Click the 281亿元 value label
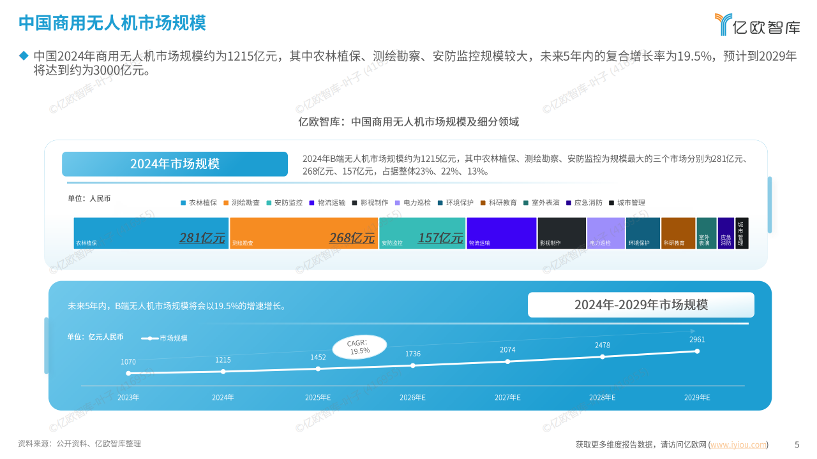Image resolution: width=817 pixels, height=459 pixels. coord(202,238)
